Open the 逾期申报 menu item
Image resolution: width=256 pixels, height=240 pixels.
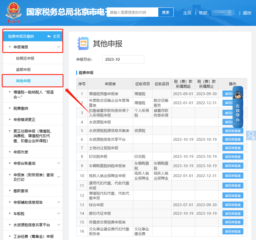point(23,70)
